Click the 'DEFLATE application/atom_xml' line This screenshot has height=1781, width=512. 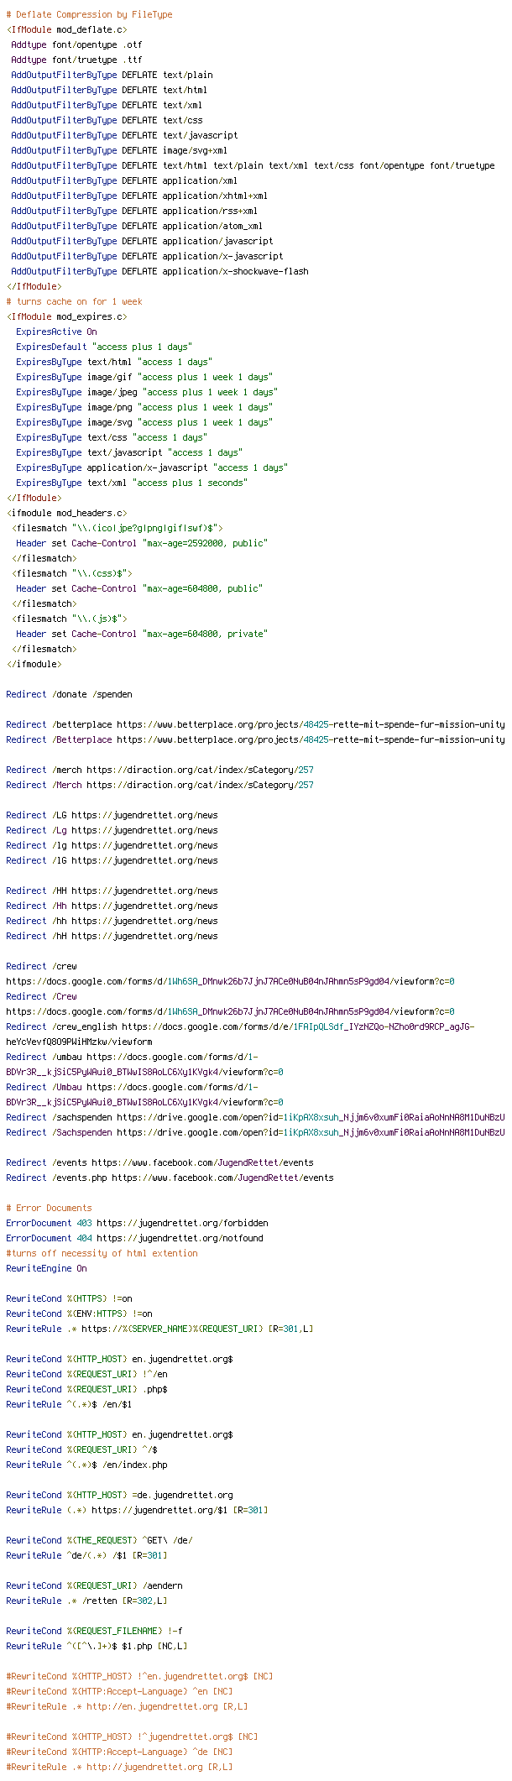coord(137,227)
